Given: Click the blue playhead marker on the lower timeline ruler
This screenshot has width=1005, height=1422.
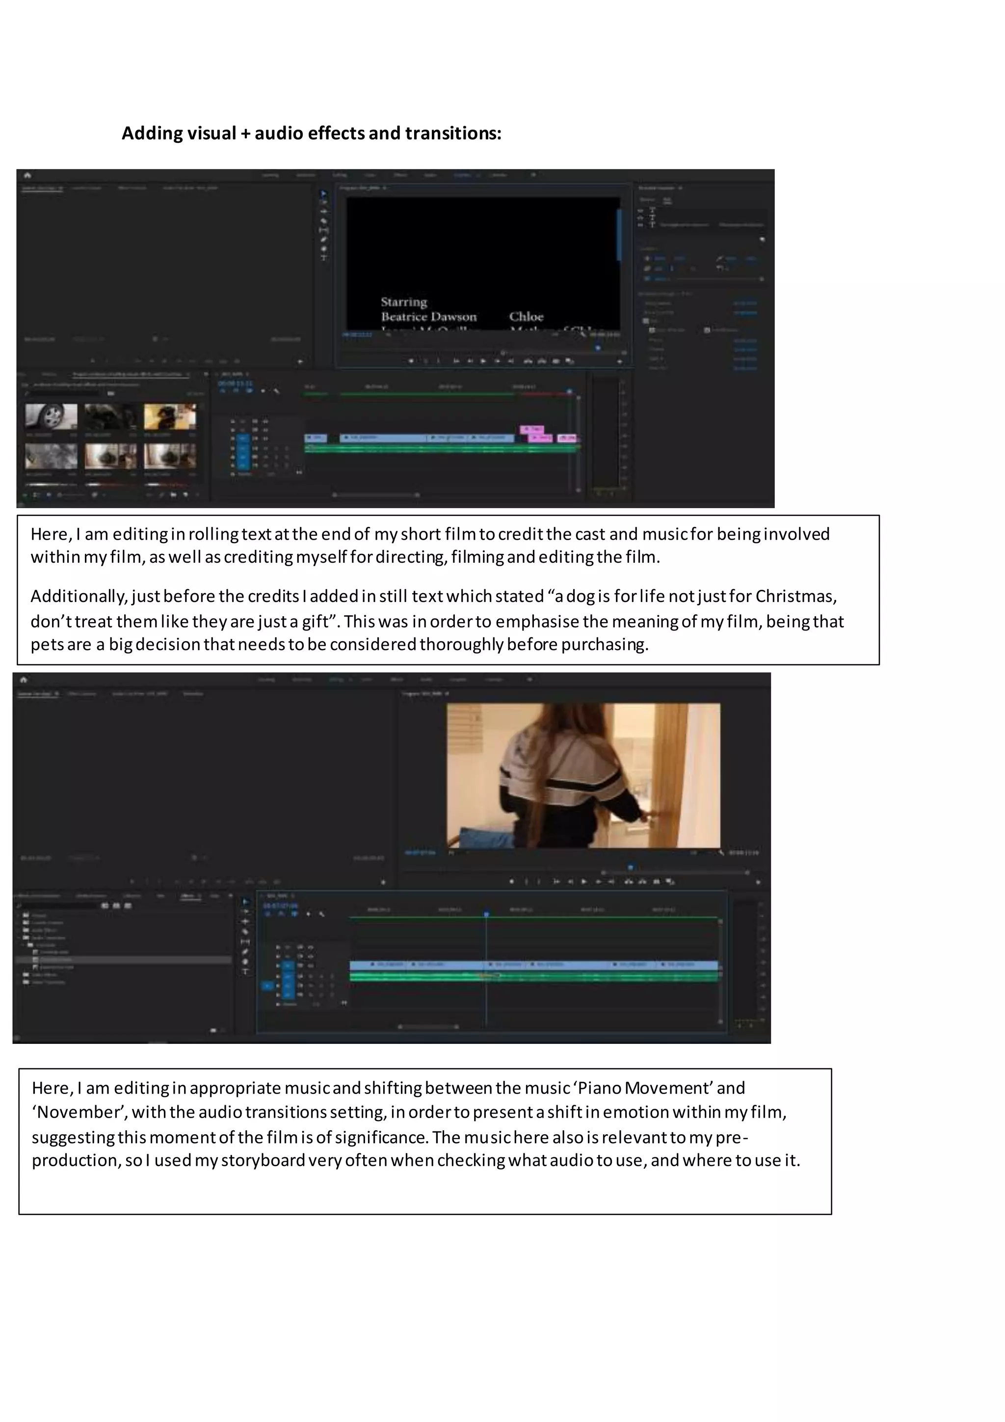Looking at the screenshot, I should pyautogui.click(x=486, y=914).
